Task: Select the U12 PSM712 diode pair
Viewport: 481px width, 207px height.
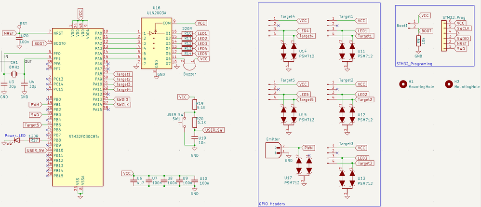Action: (x=347, y=115)
